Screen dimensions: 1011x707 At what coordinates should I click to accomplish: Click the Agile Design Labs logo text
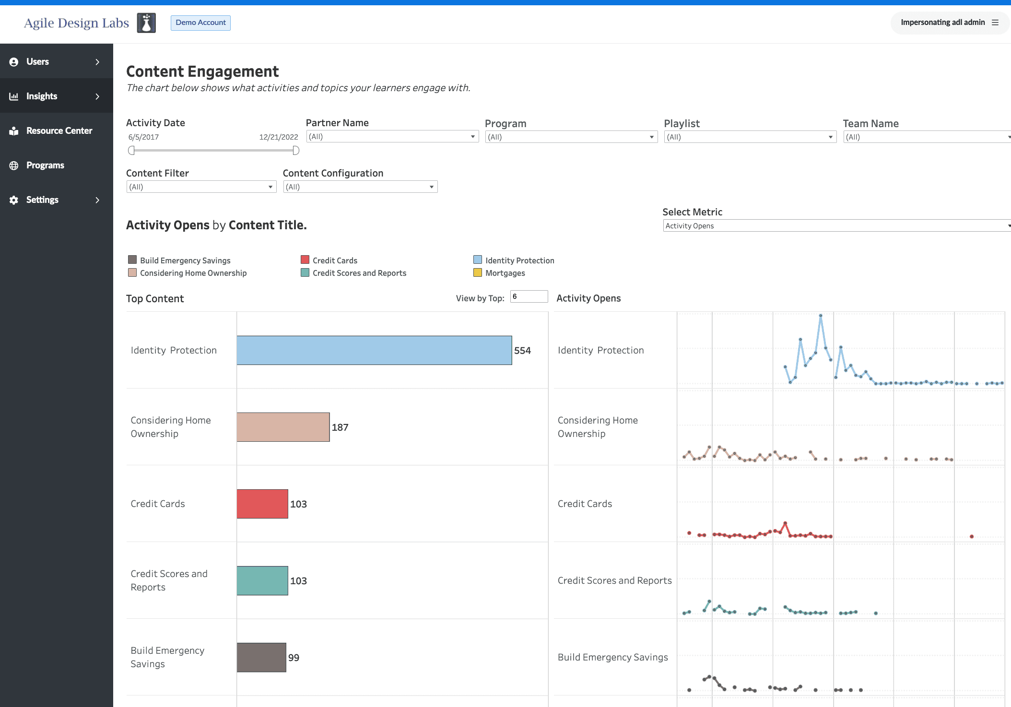(x=76, y=23)
